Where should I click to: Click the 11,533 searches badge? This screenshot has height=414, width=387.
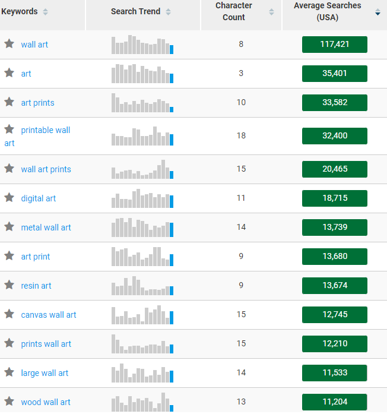335,373
